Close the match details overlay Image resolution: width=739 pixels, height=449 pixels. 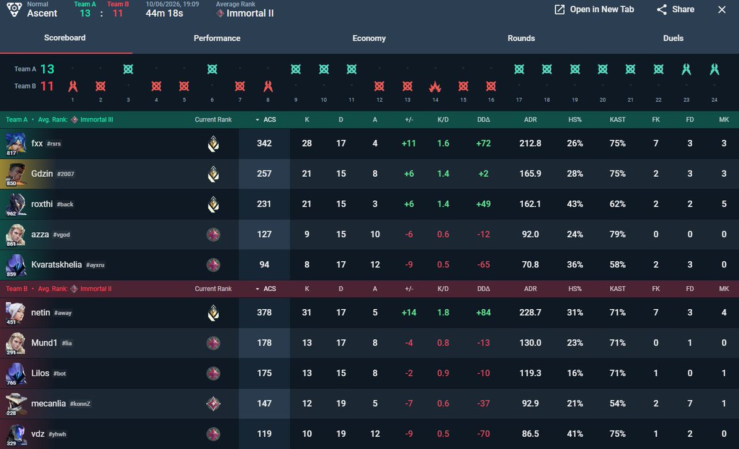click(722, 10)
